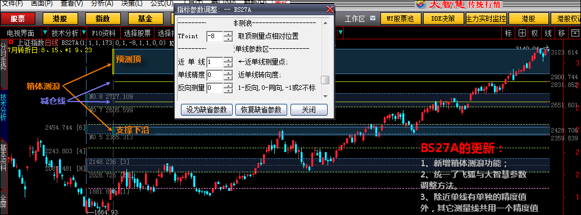Increase 近单线 value with up spinner
Screen dimensions: 581x215
tap(229, 60)
